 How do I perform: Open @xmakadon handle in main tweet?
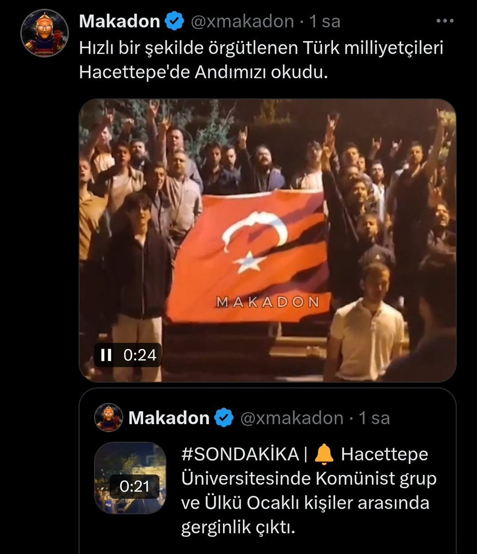[x=242, y=22]
